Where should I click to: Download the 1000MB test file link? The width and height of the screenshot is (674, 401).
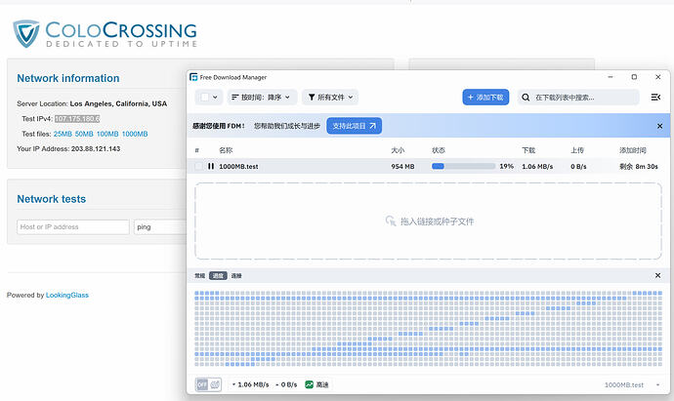tap(135, 134)
